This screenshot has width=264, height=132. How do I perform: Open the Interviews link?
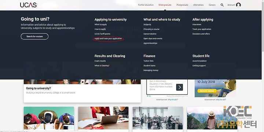[197, 25]
